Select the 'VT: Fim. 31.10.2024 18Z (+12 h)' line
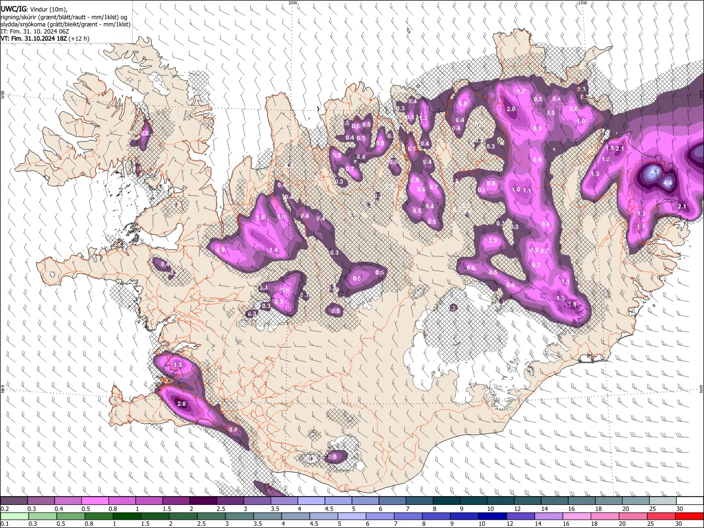This screenshot has height=528, width=704. [x=45, y=38]
